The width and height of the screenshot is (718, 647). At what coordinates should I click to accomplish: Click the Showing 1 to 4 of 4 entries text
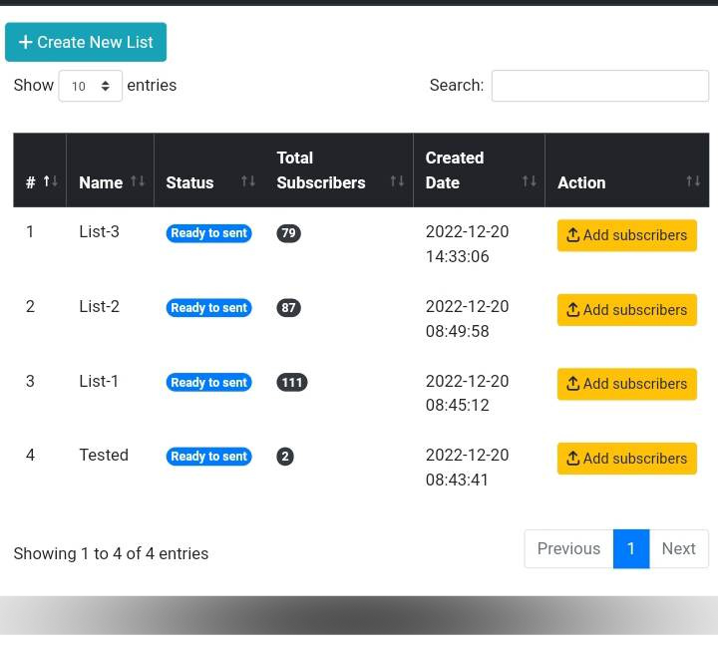click(111, 553)
